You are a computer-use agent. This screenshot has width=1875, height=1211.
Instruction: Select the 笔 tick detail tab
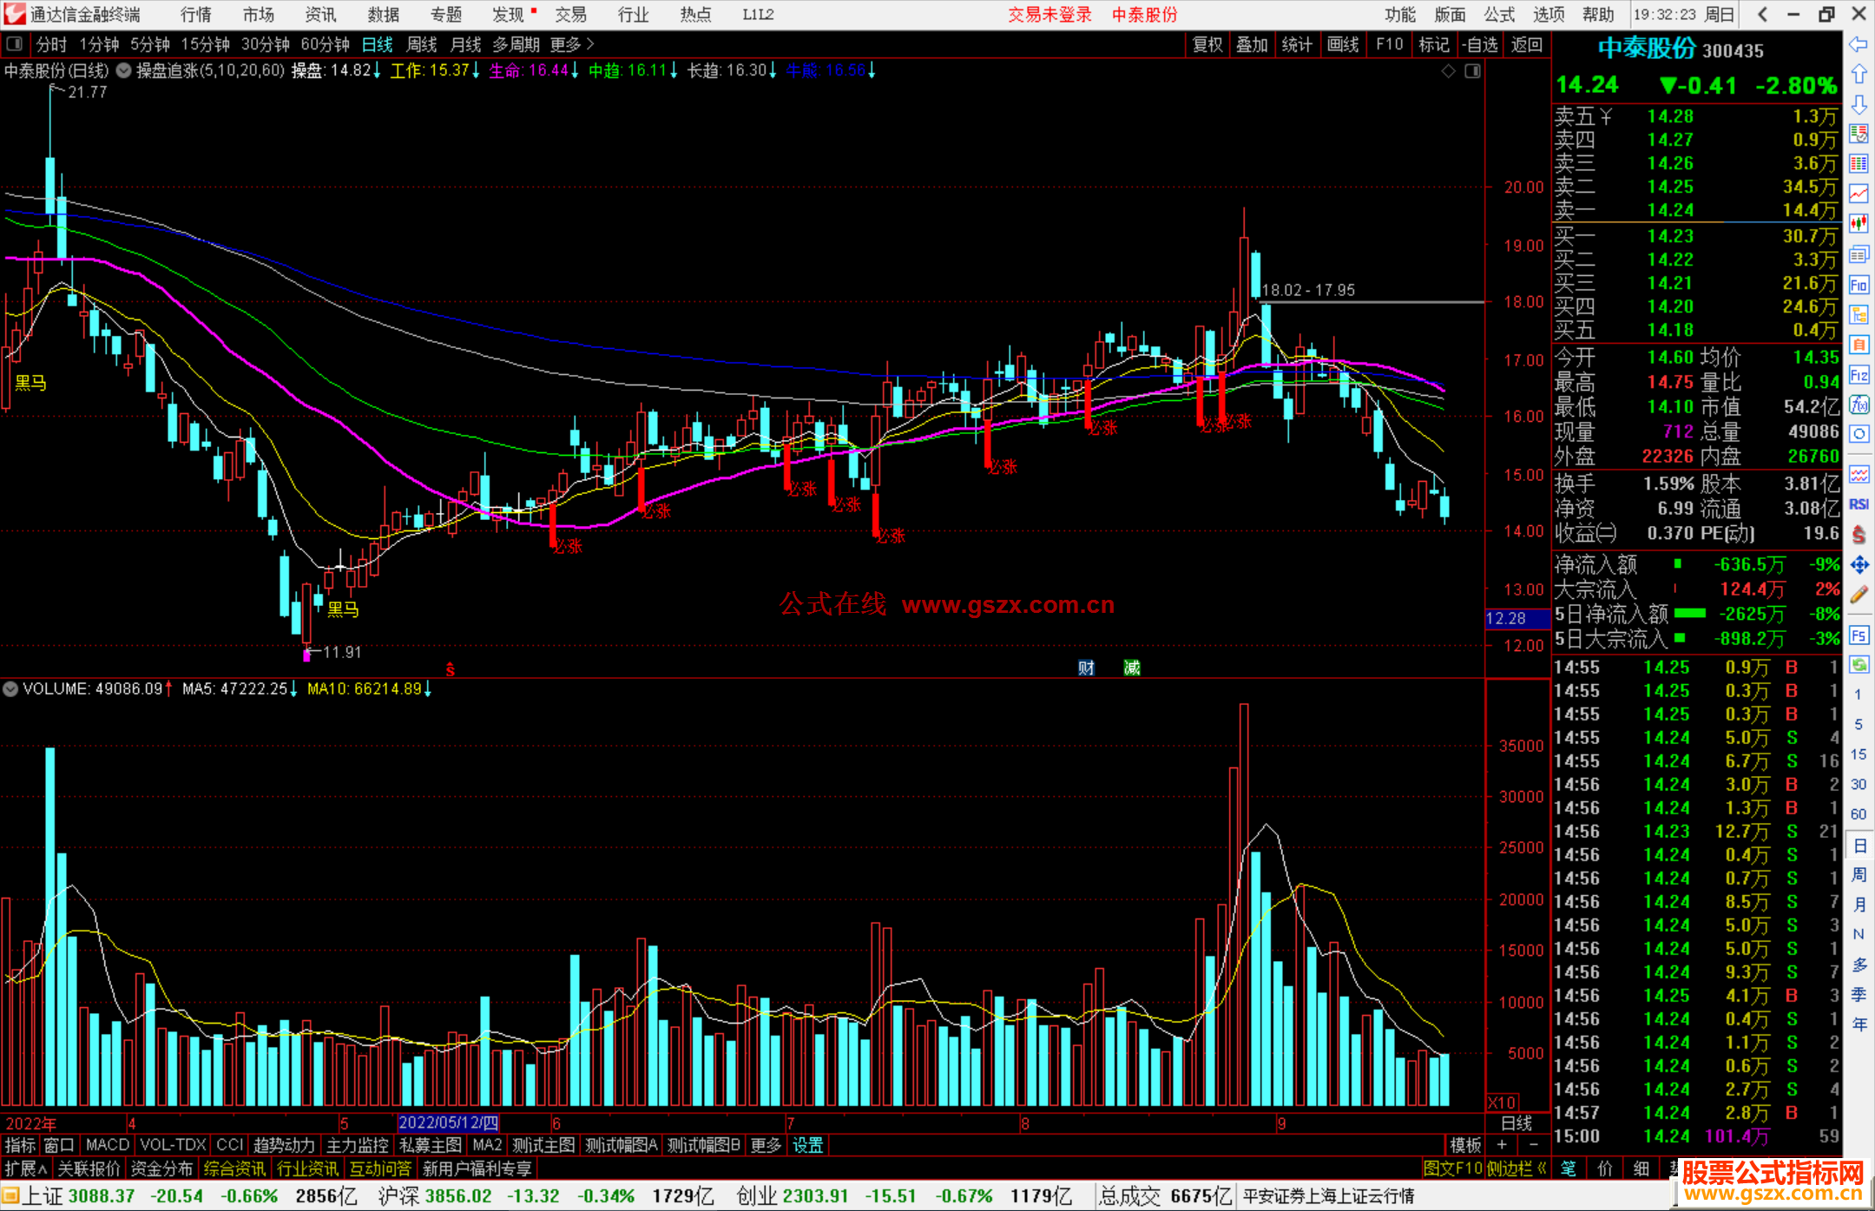click(x=1568, y=1168)
